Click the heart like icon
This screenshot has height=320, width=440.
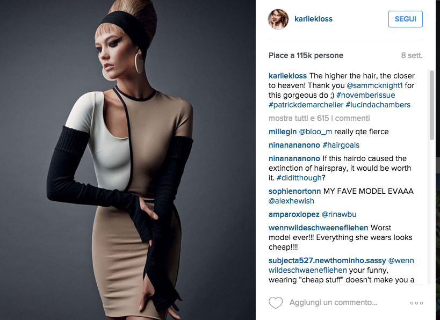276,303
